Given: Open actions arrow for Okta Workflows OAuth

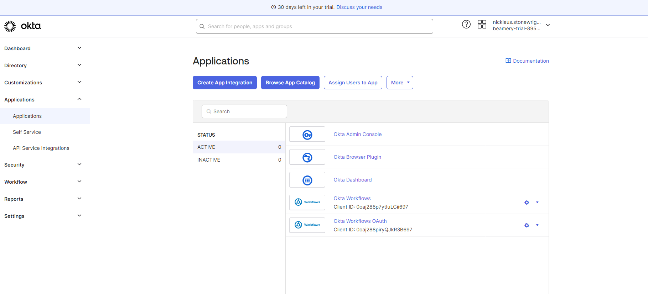Looking at the screenshot, I should [x=537, y=225].
